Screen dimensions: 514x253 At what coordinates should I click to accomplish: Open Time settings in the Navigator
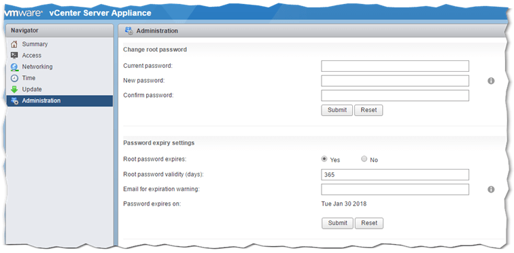point(60,78)
